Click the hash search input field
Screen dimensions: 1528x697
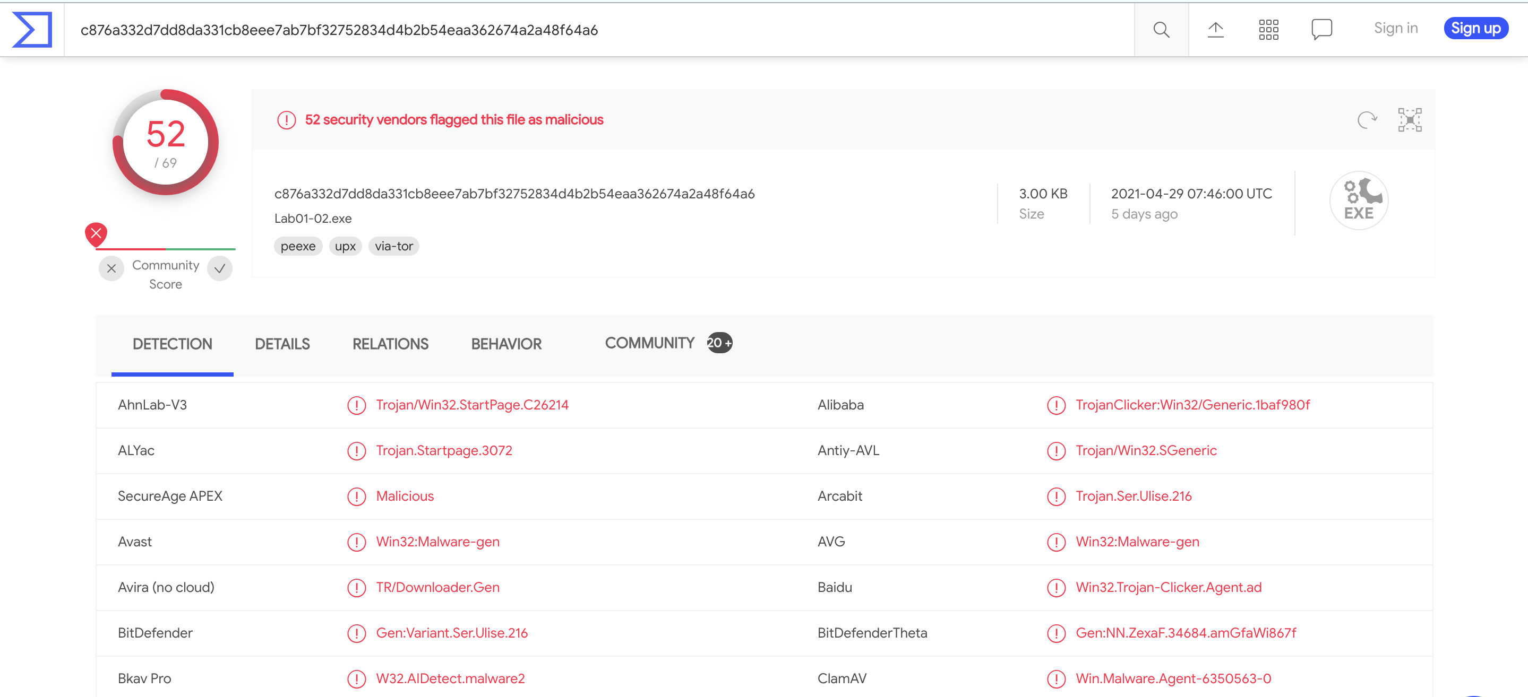(593, 30)
